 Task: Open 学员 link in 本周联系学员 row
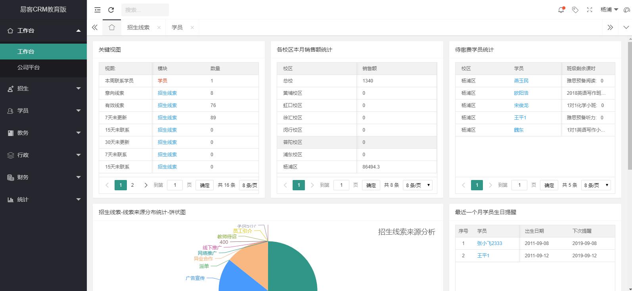[x=163, y=81]
